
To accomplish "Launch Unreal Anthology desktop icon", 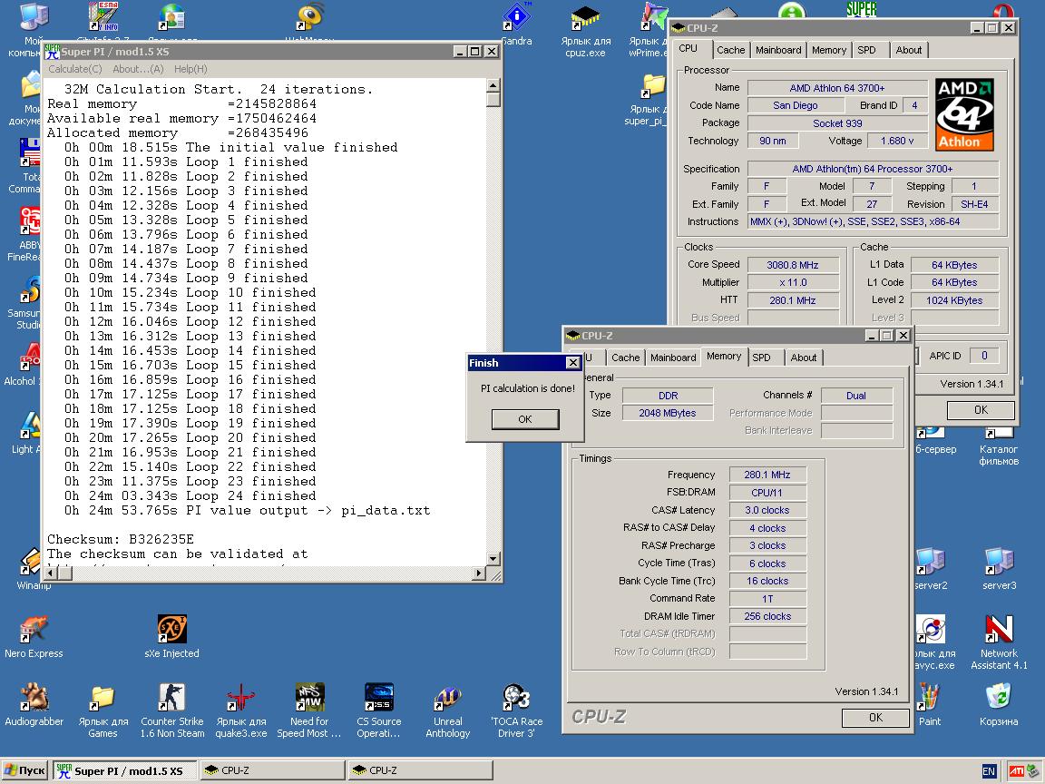I will (x=447, y=710).
